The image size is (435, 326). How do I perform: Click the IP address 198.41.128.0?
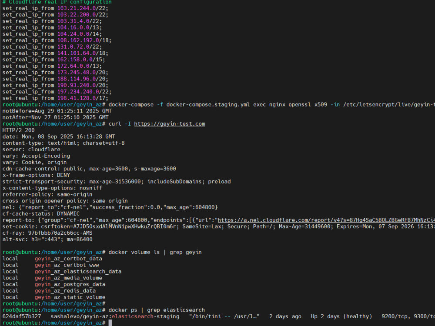(77, 98)
